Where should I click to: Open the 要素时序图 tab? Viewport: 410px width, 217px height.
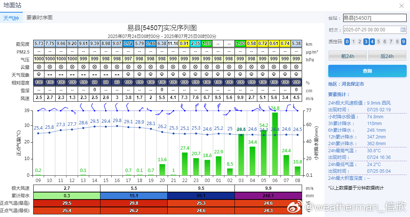tap(40, 17)
